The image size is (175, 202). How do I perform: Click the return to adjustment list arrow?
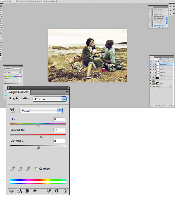(11, 191)
